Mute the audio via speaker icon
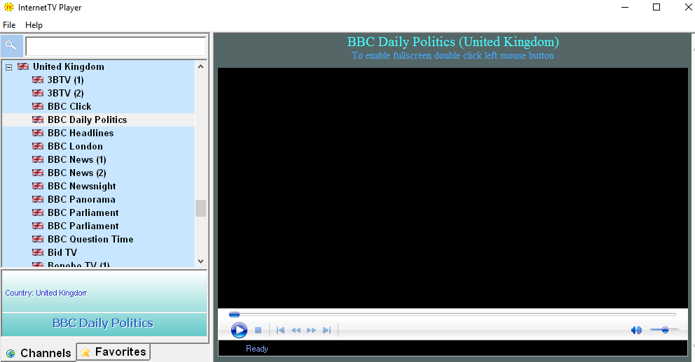 point(635,330)
